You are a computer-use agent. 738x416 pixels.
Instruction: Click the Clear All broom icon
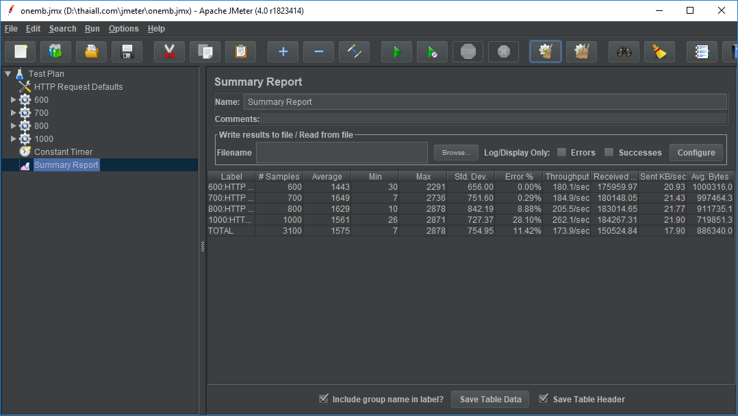pos(581,51)
